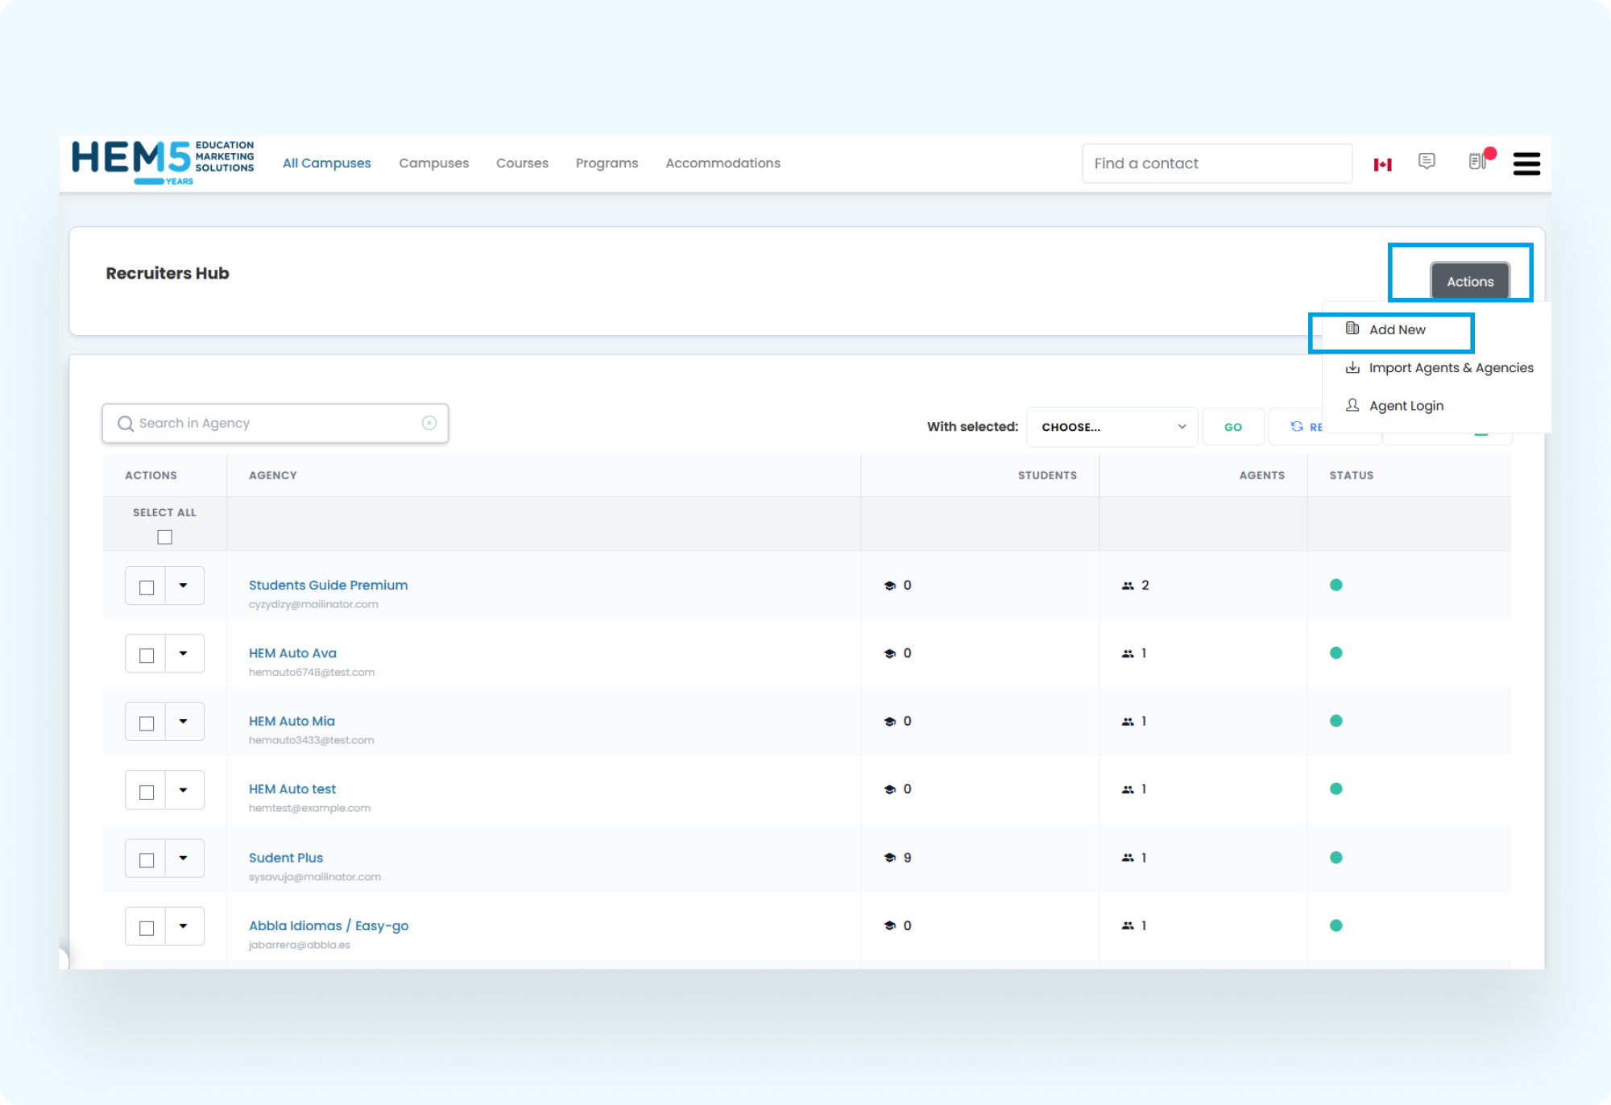Toggle the Select All checkbox
The image size is (1611, 1105).
coord(164,537)
